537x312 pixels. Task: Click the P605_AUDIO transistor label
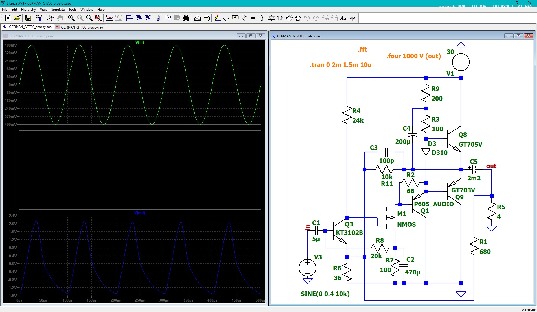pos(434,204)
